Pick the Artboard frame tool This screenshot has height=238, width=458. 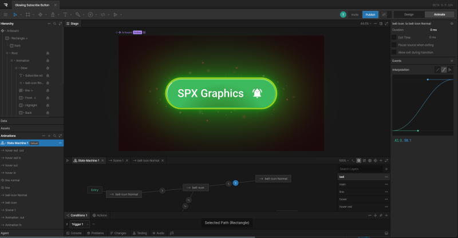pos(27,14)
